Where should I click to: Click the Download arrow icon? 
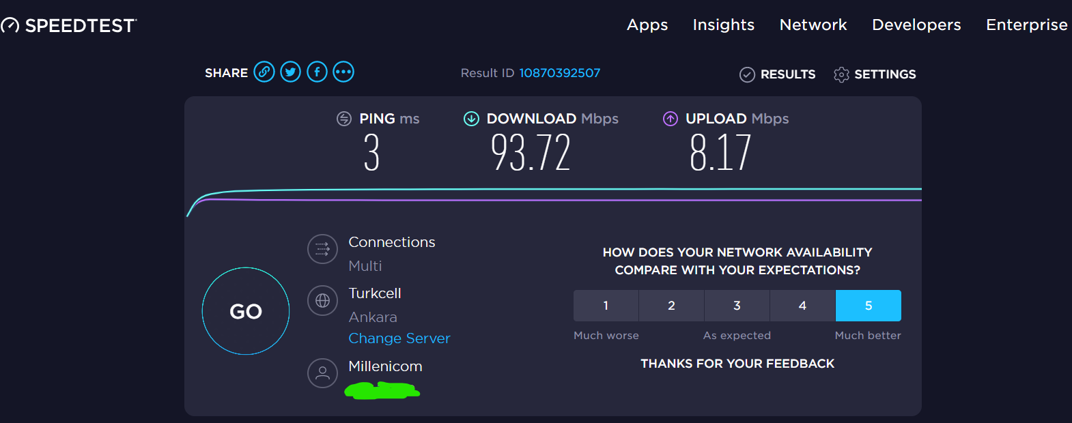(x=471, y=119)
